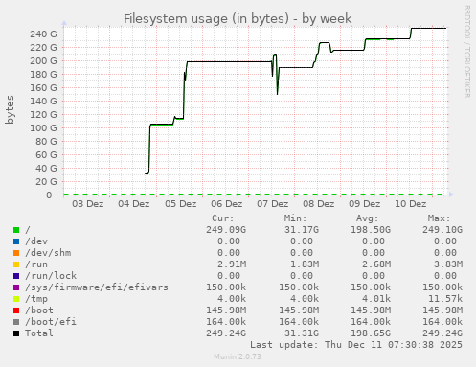476x367 pixels.
Task: Click the '10 Dez' x-axis label
Action: 411,204
